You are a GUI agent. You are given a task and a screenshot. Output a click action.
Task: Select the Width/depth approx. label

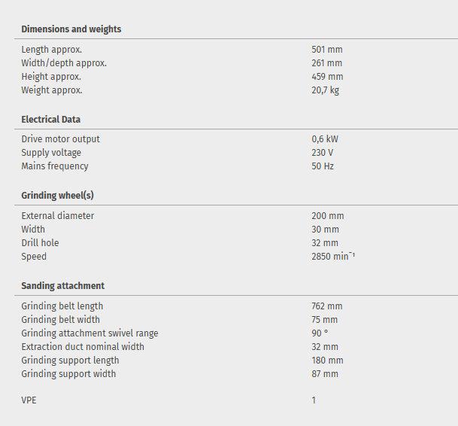pyautogui.click(x=64, y=63)
